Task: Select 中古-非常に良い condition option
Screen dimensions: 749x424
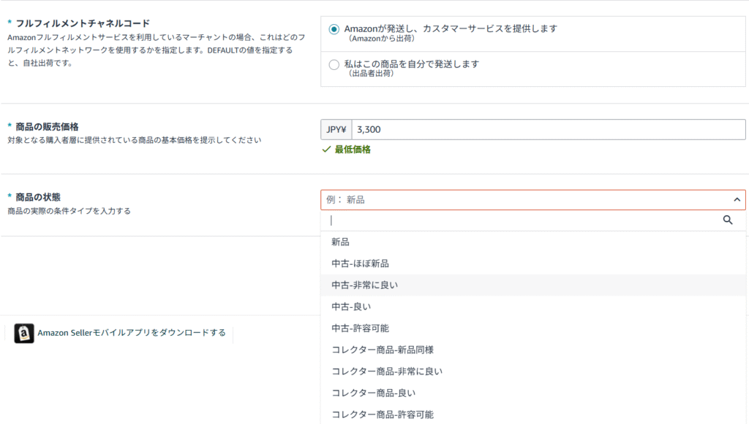Action: [364, 285]
